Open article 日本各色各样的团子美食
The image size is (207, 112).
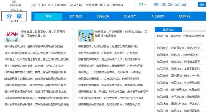point(35,72)
